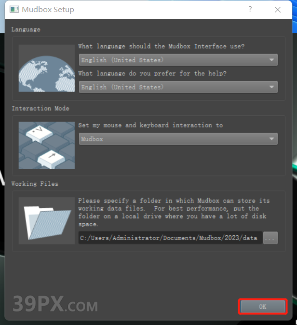Expand the help language dropdown
The width and height of the screenshot is (297, 325).
pyautogui.click(x=178, y=87)
